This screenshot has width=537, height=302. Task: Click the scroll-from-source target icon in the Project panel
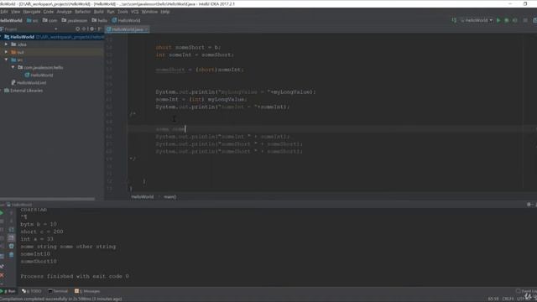coord(78,29)
